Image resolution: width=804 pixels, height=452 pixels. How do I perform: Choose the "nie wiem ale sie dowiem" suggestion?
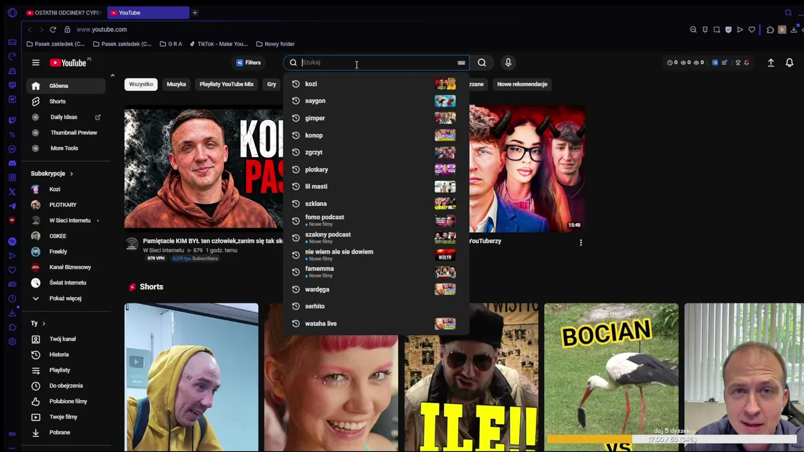point(376,255)
